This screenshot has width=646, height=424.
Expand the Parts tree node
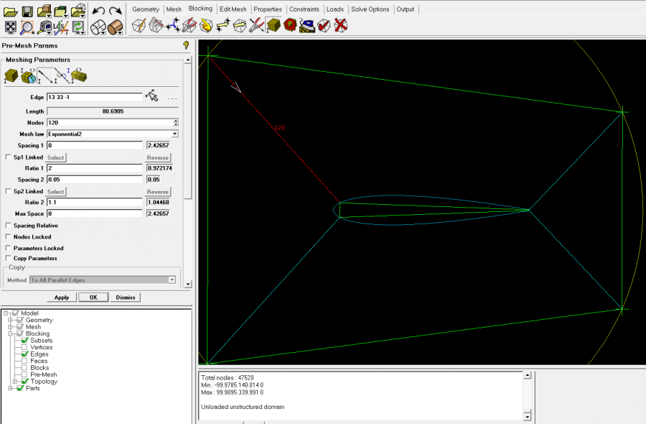click(11, 389)
